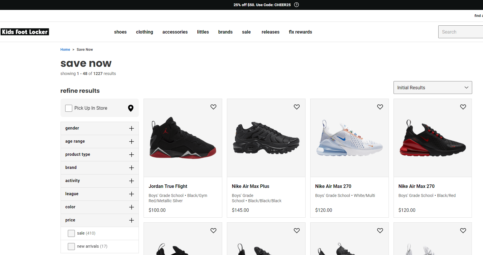The height and width of the screenshot is (255, 483).
Task: Open the littles menu
Action: pyautogui.click(x=203, y=32)
